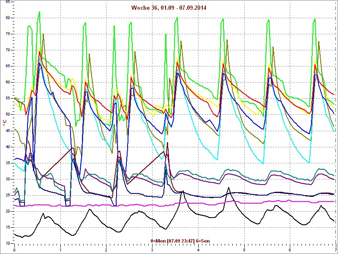Select the 60 tick label on the temperature axis
The image size is (338, 254).
point(7,82)
